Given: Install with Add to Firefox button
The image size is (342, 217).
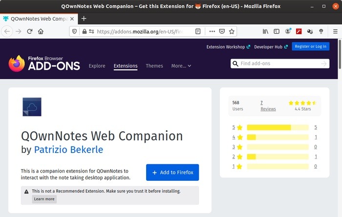Looking at the screenshot, I should (x=172, y=173).
